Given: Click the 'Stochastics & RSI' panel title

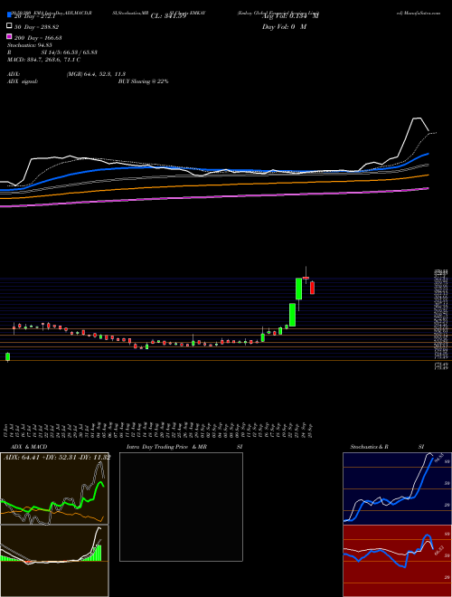Looking at the screenshot, I should (387, 447).
